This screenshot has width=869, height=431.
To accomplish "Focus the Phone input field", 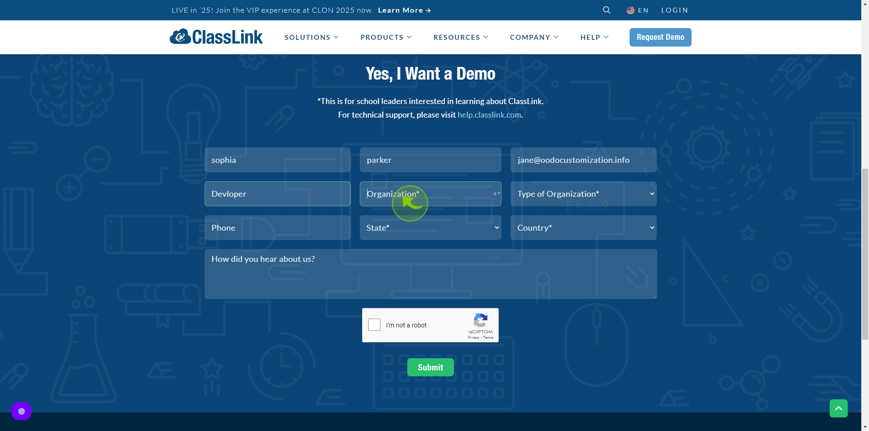I will [277, 227].
